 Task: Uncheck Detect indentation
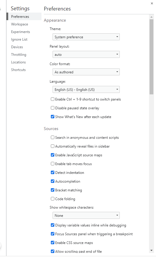53,172
